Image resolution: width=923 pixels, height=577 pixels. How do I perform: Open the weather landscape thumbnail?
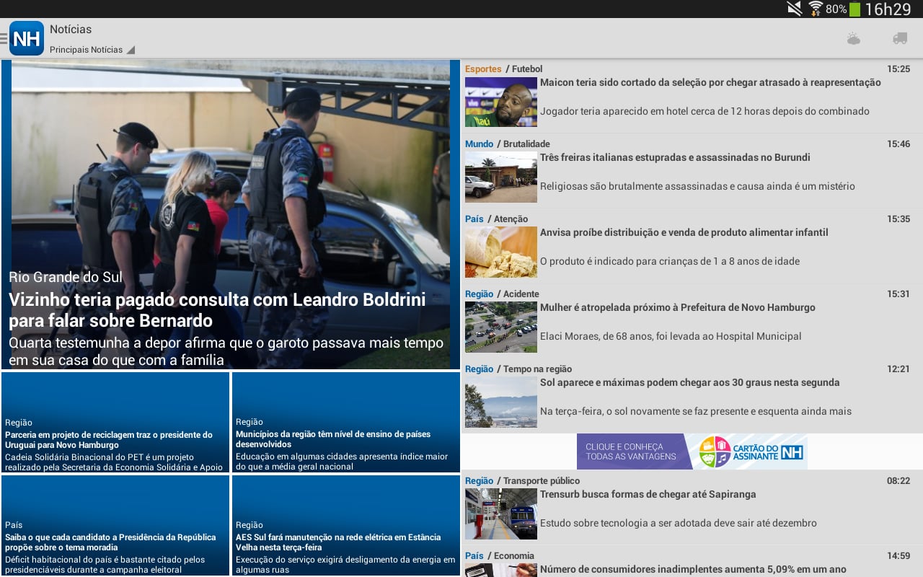tap(501, 402)
